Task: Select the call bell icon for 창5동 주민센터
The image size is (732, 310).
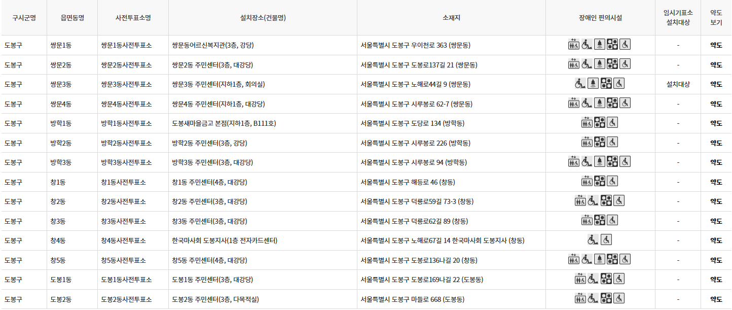Action: coord(599,259)
